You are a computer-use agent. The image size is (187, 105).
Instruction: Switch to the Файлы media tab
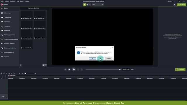(10, 8)
